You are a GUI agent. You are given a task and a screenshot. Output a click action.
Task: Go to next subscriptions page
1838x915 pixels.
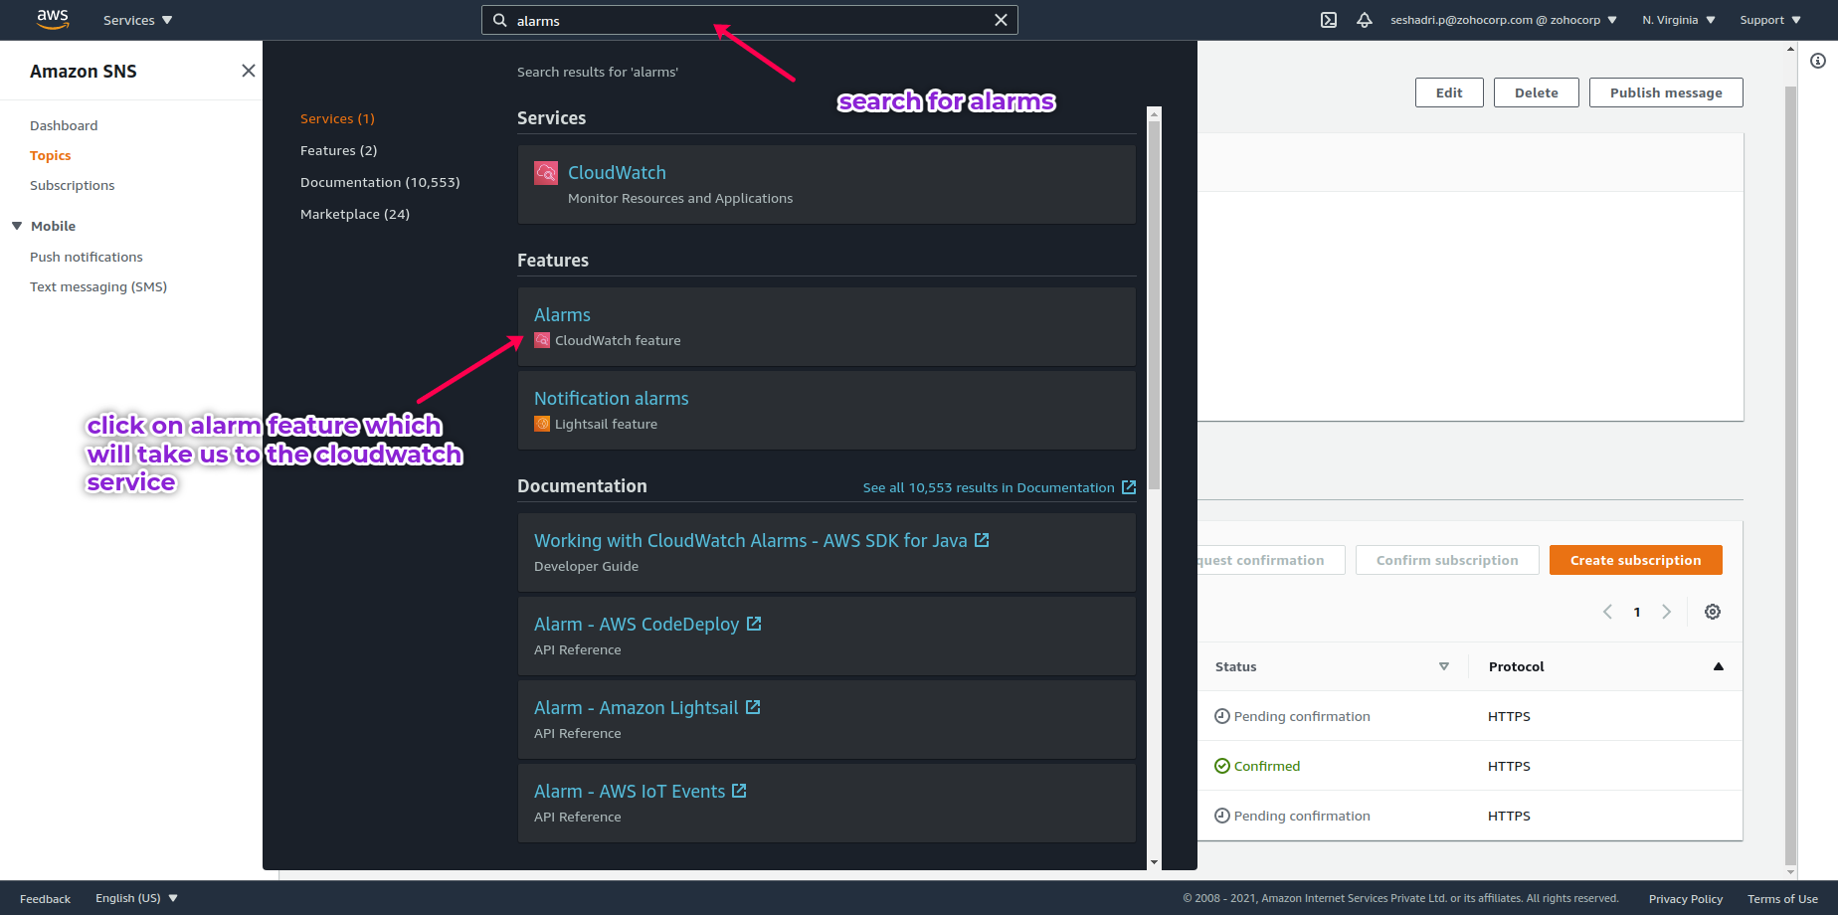(1667, 612)
